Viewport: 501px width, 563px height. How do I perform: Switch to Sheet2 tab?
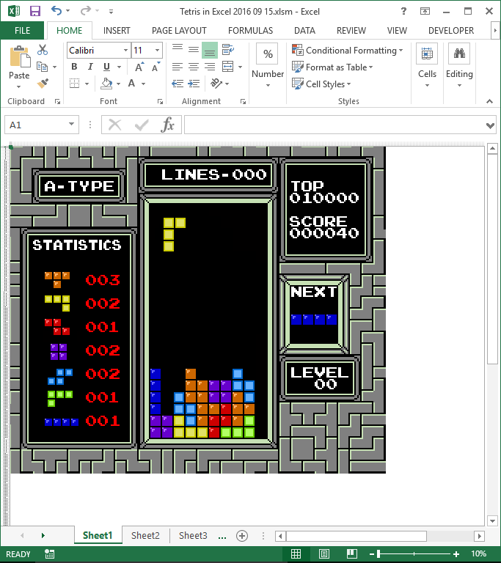point(145,535)
